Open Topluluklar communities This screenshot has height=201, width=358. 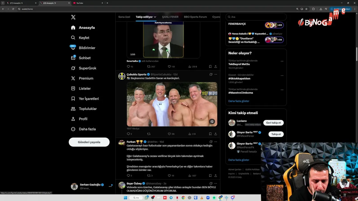(84, 109)
